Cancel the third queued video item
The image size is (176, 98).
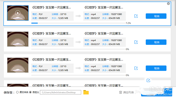[156, 68]
